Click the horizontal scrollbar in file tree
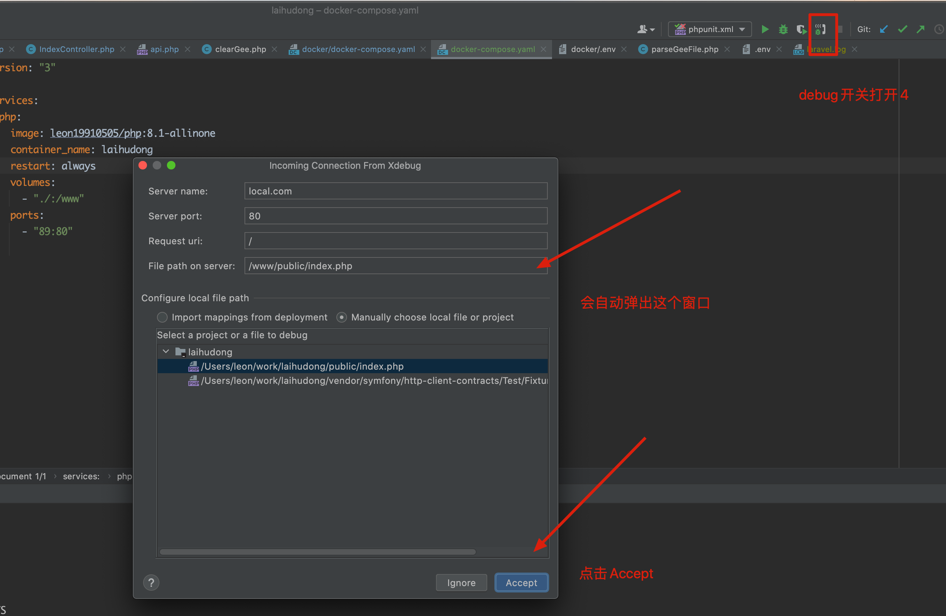Viewport: 946px width, 616px height. [317, 552]
